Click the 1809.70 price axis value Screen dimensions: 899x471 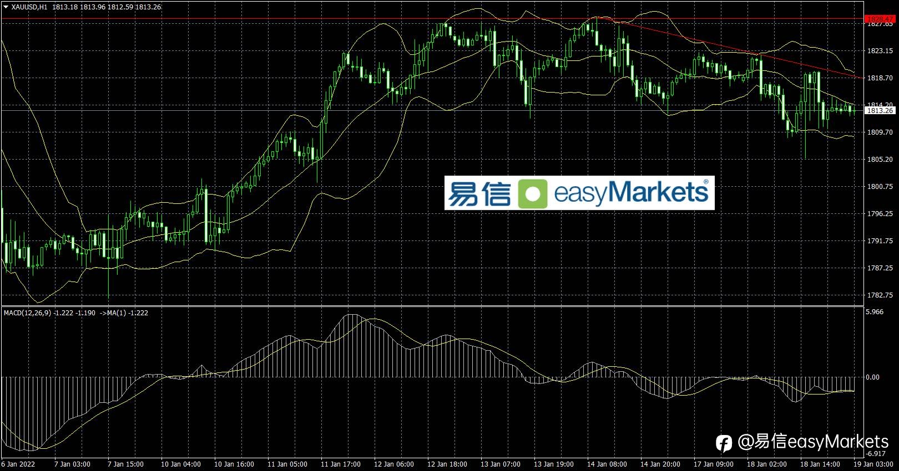(880, 132)
